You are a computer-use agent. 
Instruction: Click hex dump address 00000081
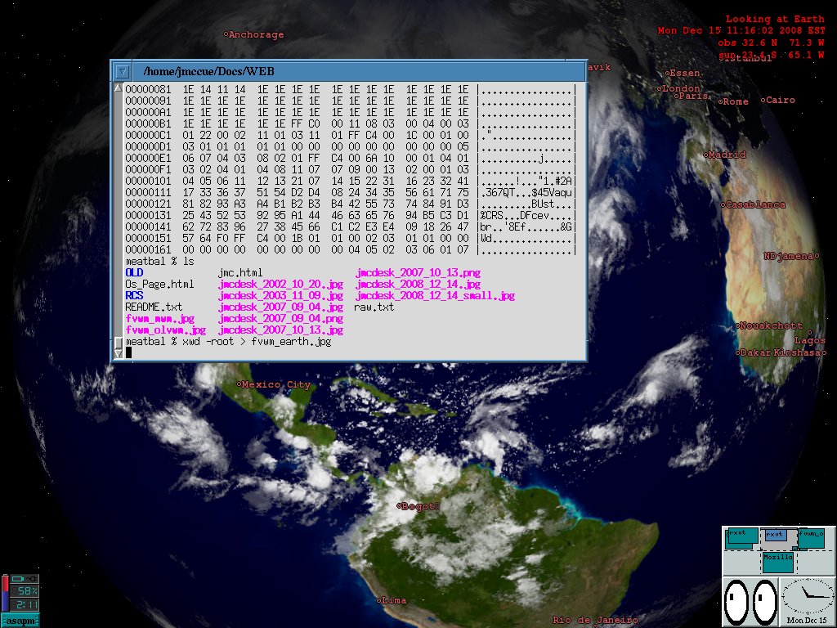coord(148,89)
